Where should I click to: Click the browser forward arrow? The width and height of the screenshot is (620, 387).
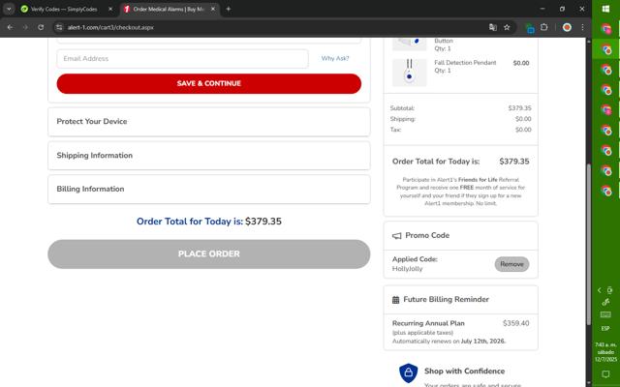point(25,27)
